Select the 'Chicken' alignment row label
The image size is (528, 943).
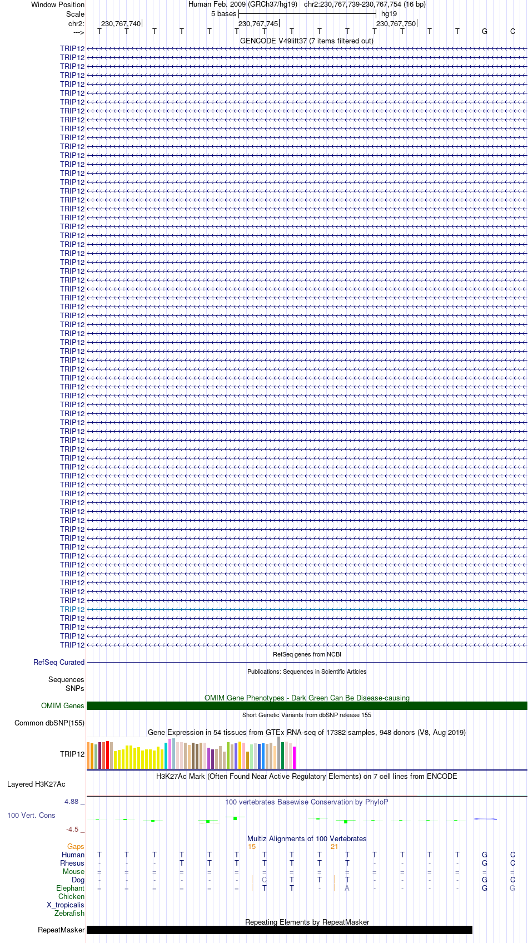(72, 896)
